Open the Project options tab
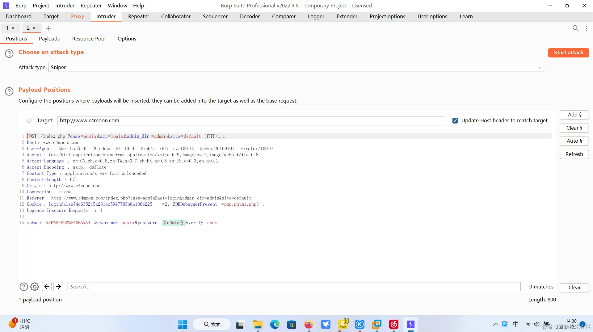The width and height of the screenshot is (593, 332). click(387, 16)
